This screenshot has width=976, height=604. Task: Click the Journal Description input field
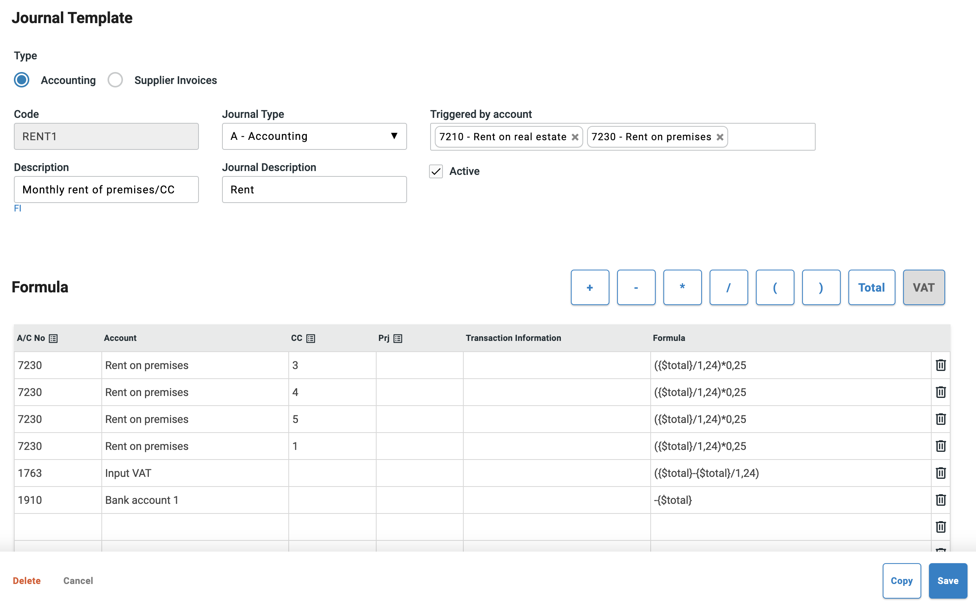click(x=314, y=190)
